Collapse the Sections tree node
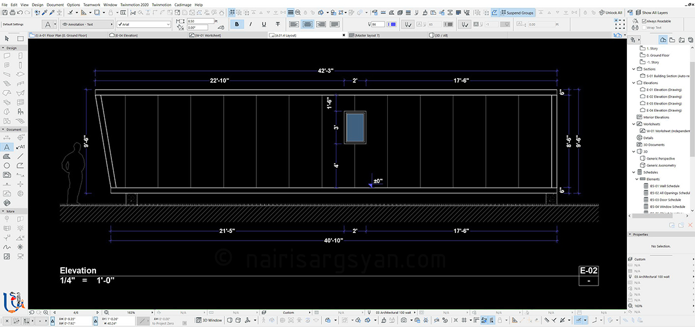Screen dimensions: 695x327 (633, 69)
